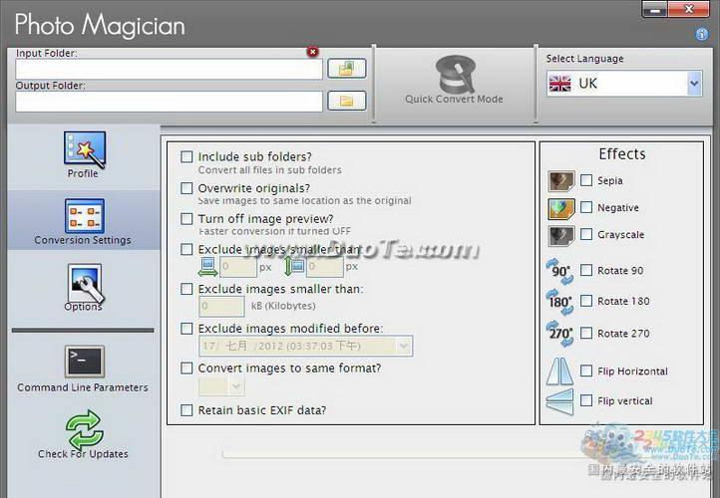Click inside the Output Folder field
This screenshot has height=498, width=720.
pos(169,101)
